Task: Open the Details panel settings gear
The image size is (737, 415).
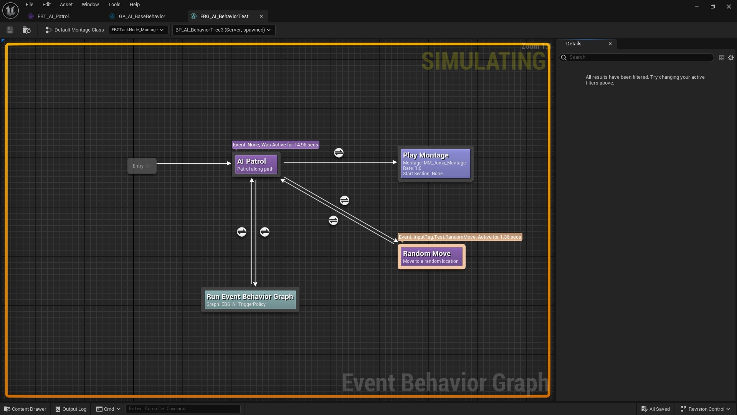Action: pyautogui.click(x=731, y=57)
